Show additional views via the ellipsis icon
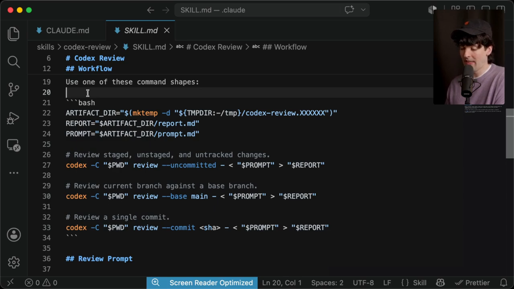This screenshot has height=289, width=514. pyautogui.click(x=14, y=173)
